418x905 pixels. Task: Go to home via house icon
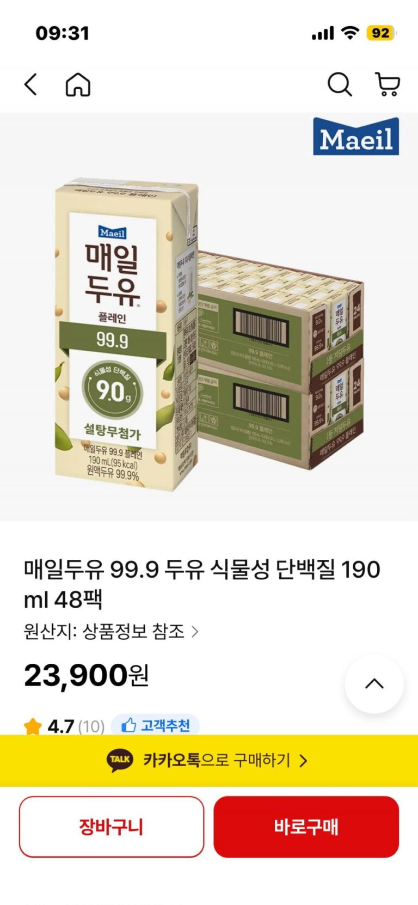click(78, 85)
